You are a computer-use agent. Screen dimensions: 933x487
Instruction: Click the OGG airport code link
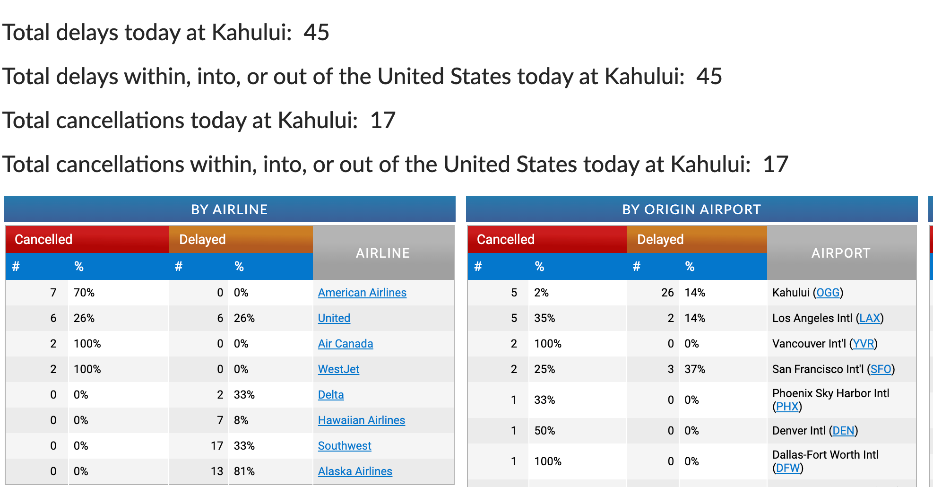tap(828, 293)
